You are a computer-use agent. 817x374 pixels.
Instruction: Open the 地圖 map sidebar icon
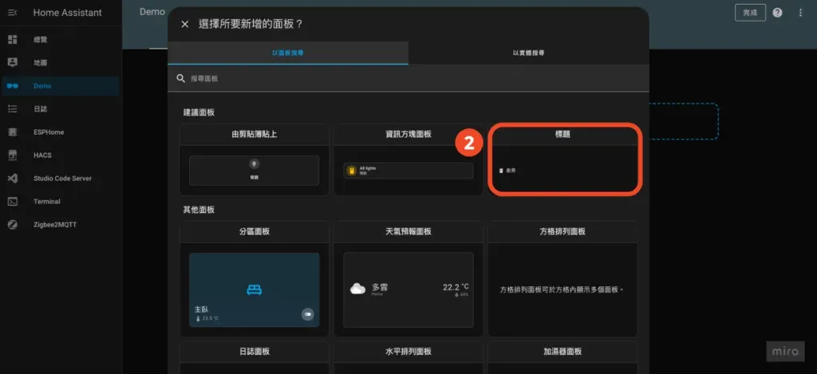tap(13, 62)
